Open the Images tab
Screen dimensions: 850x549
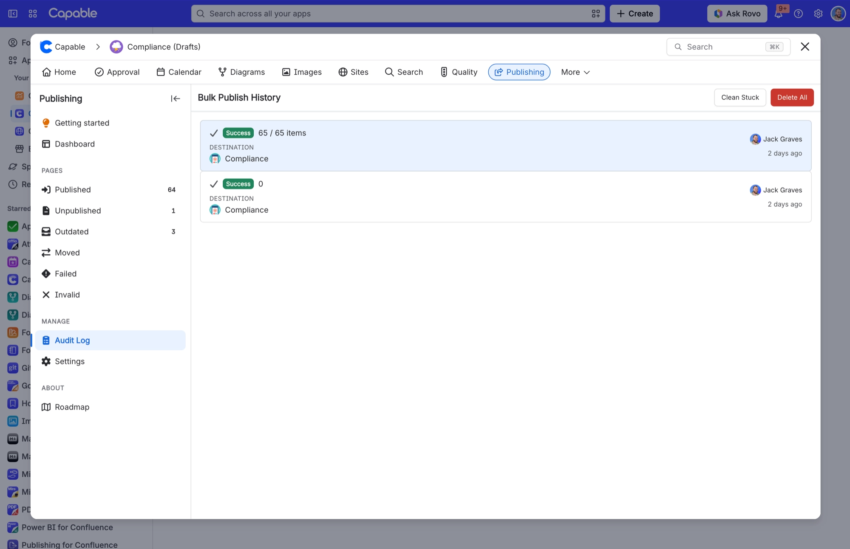point(302,72)
